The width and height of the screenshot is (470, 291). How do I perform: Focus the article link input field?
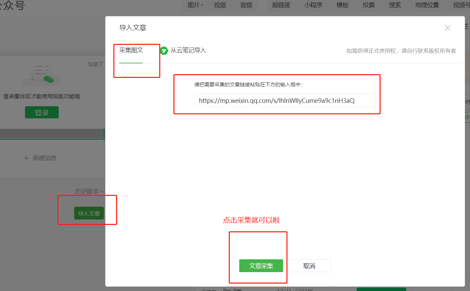coord(285,100)
